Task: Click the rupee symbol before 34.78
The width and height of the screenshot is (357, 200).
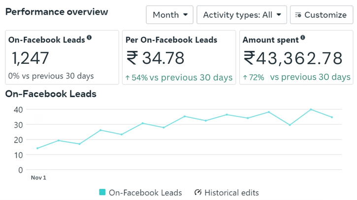Action: point(132,58)
